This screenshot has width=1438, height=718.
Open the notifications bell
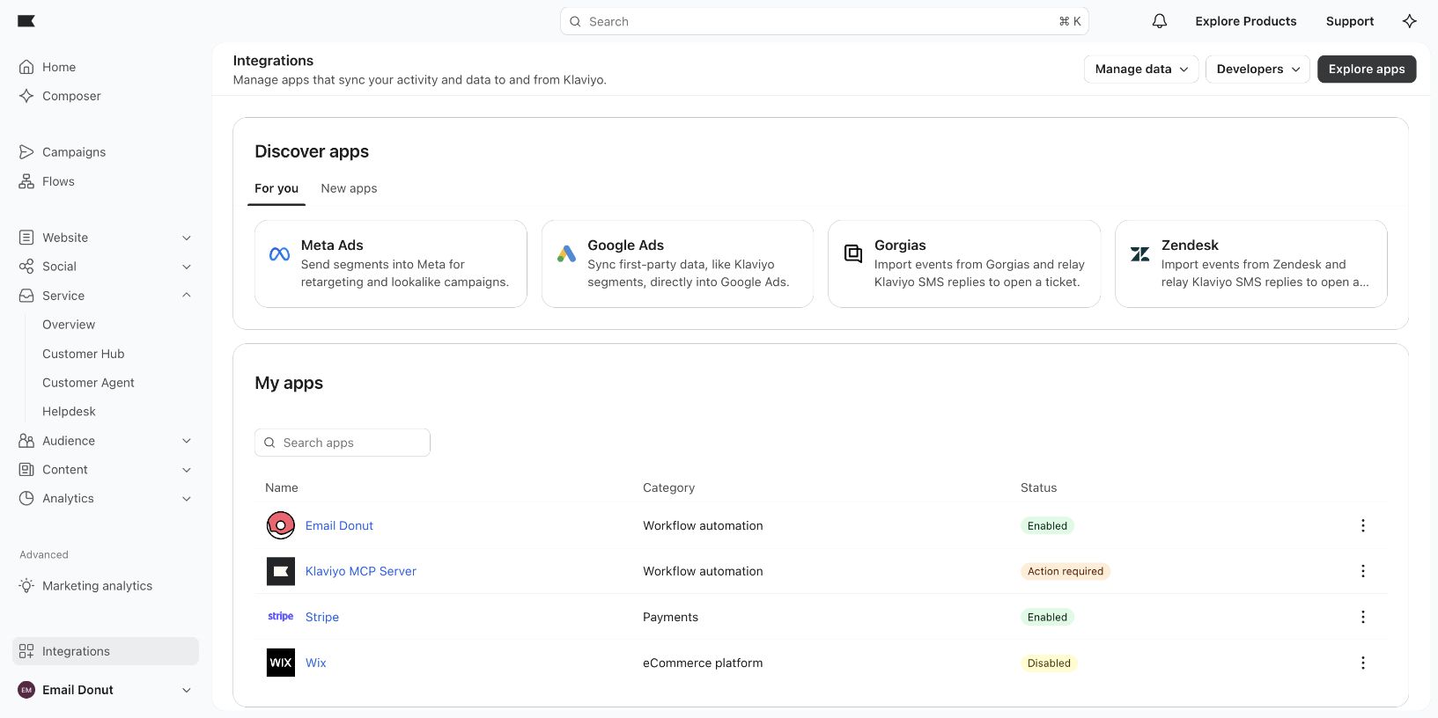(1160, 21)
